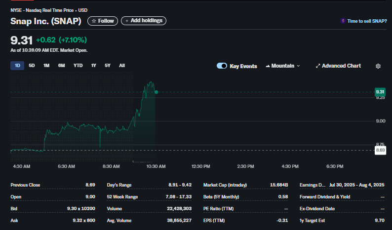Click the plus icon in Add holdings
The image size is (392, 230).
click(x=127, y=21)
